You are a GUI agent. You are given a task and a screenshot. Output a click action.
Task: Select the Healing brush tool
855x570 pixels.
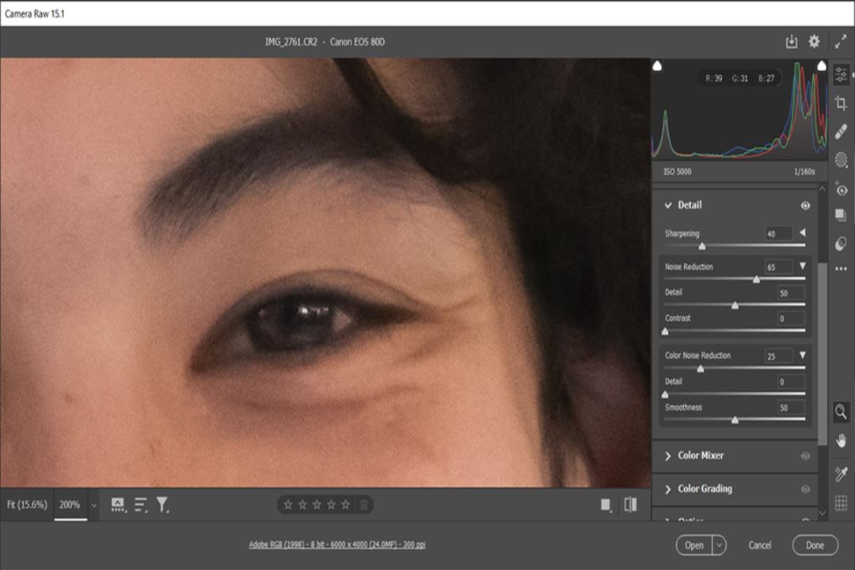click(841, 131)
